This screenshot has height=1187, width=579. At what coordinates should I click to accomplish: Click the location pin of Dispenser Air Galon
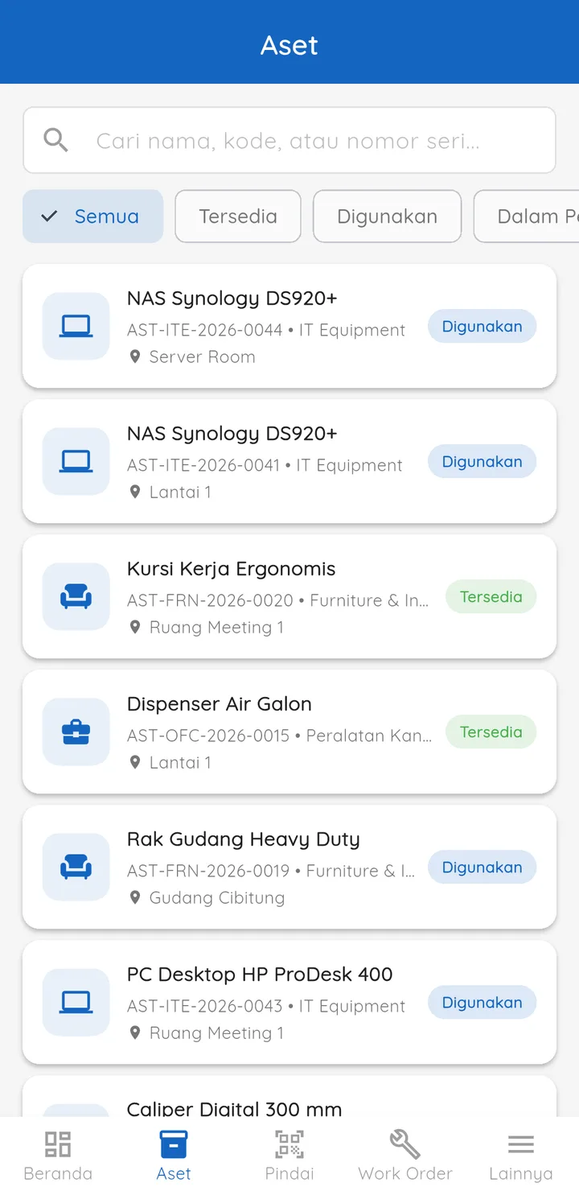[135, 762]
